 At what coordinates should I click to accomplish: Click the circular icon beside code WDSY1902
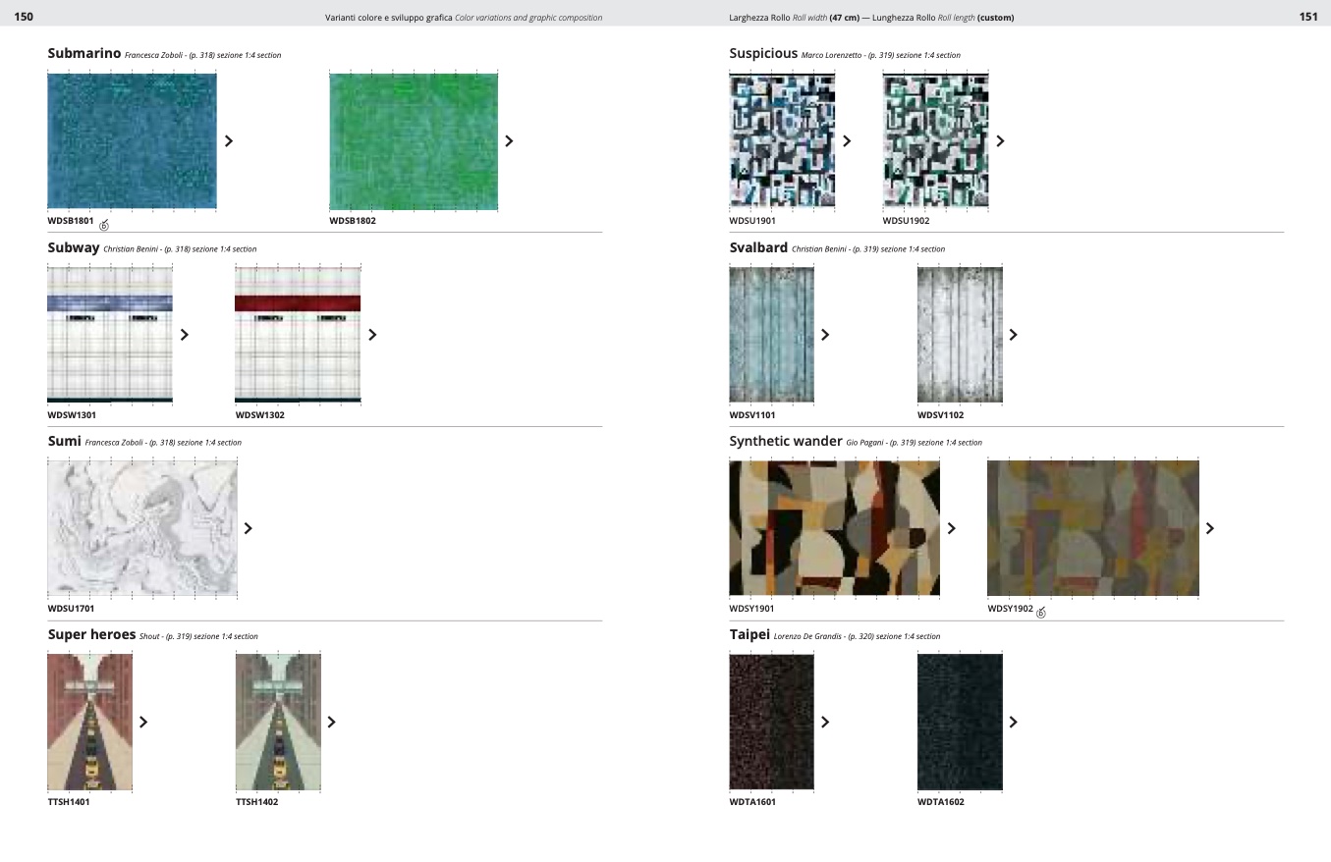1041,613
